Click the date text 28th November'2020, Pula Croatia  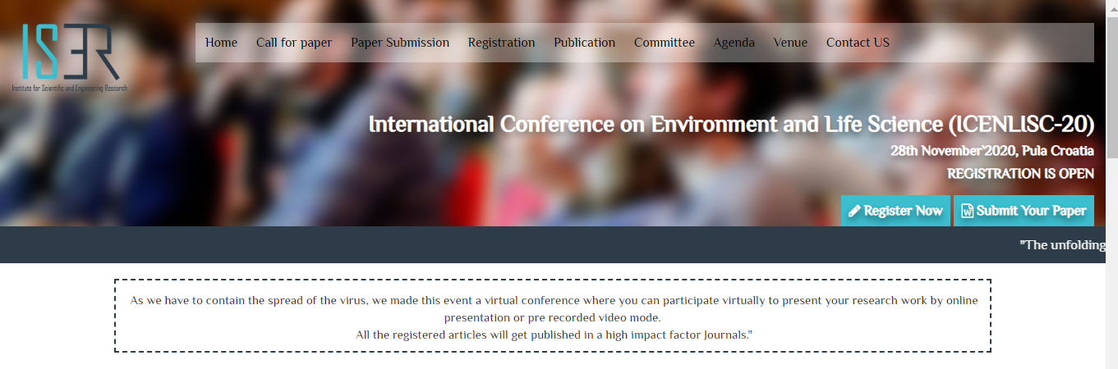click(991, 151)
